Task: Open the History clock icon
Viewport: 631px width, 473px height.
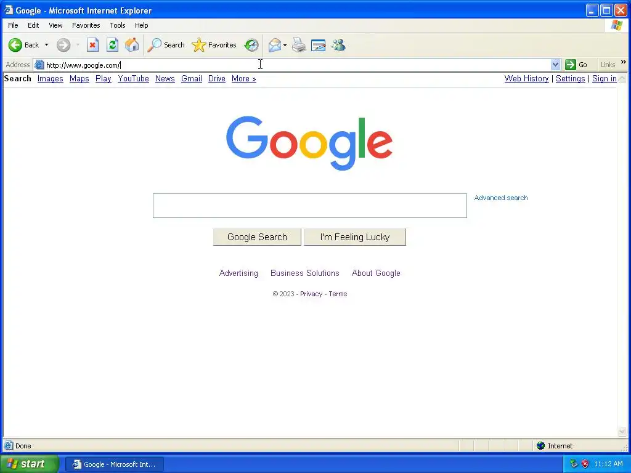Action: pyautogui.click(x=251, y=45)
